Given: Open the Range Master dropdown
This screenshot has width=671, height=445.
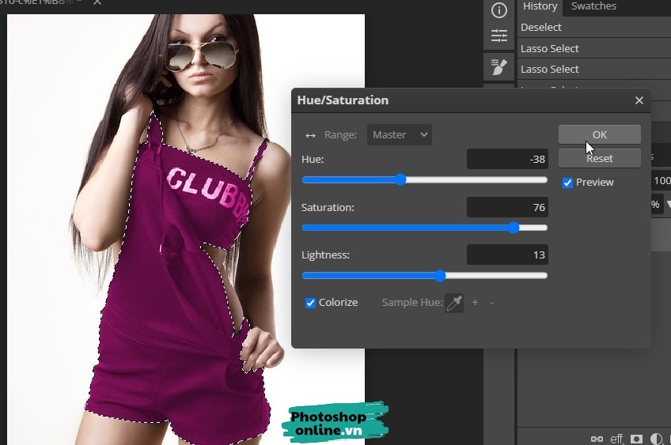Looking at the screenshot, I should point(400,135).
